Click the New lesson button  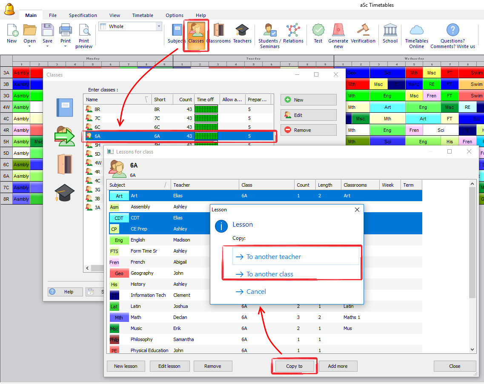tap(126, 366)
